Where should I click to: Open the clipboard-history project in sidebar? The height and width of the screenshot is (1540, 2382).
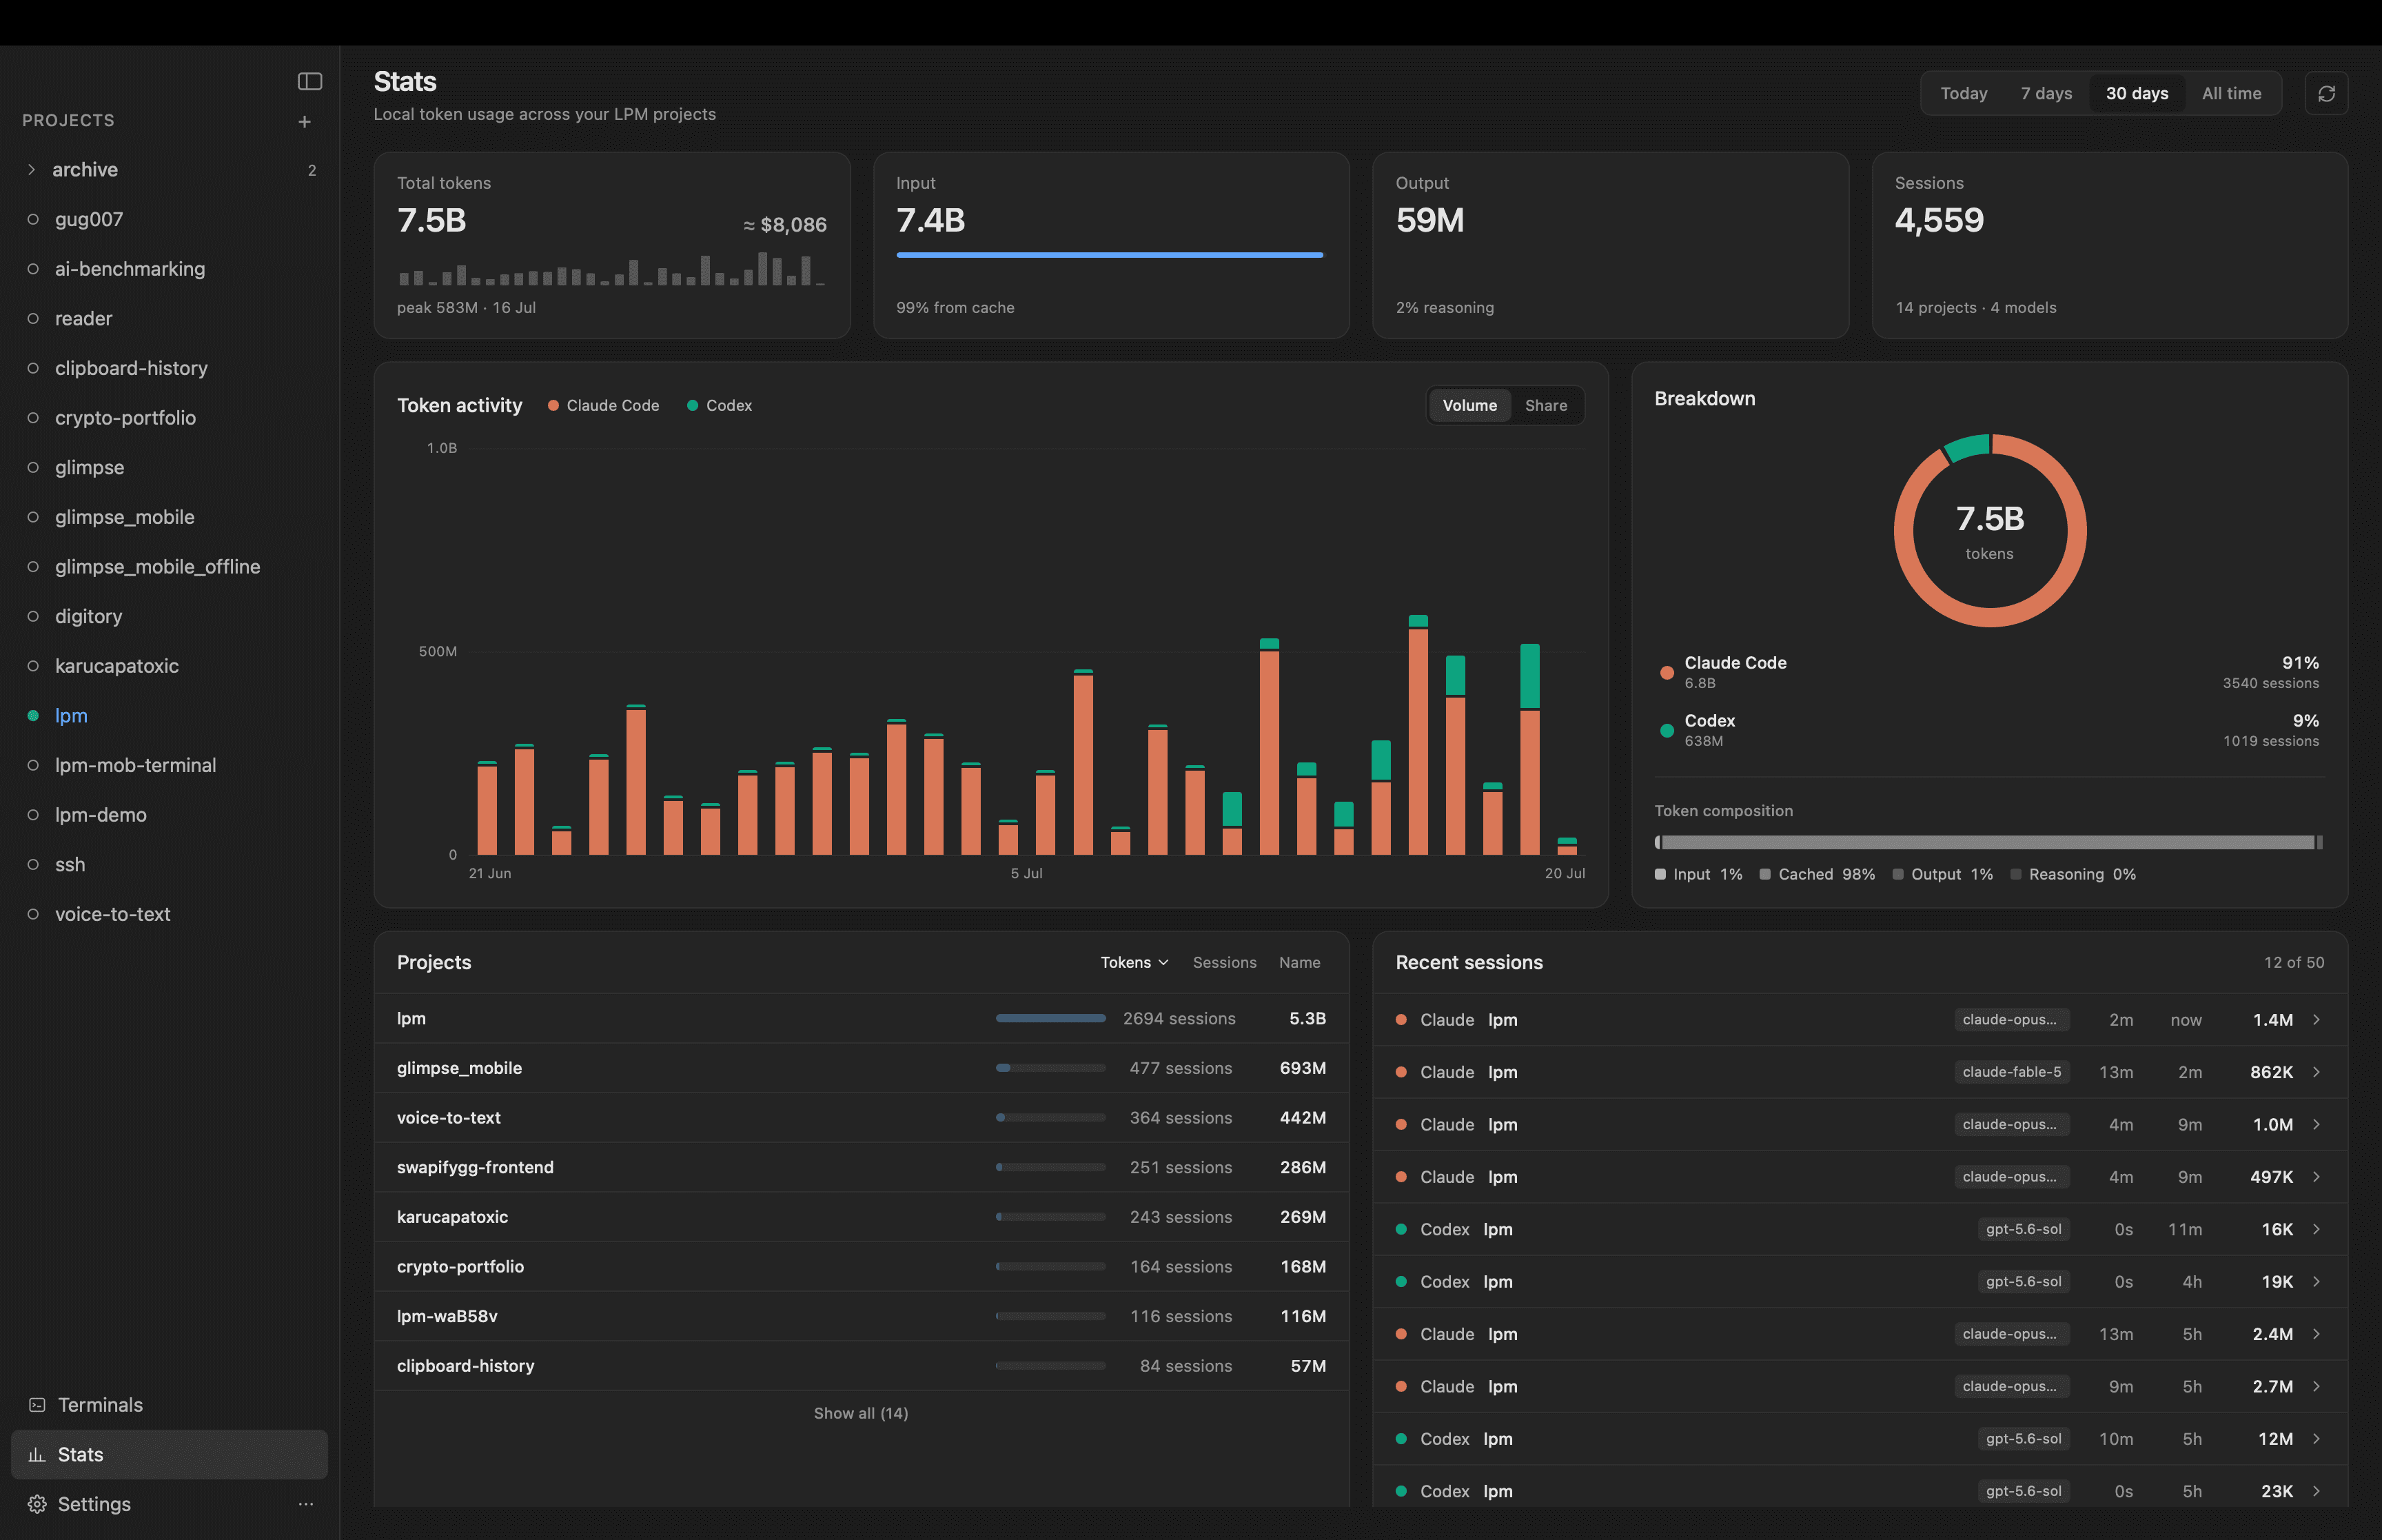click(170, 368)
